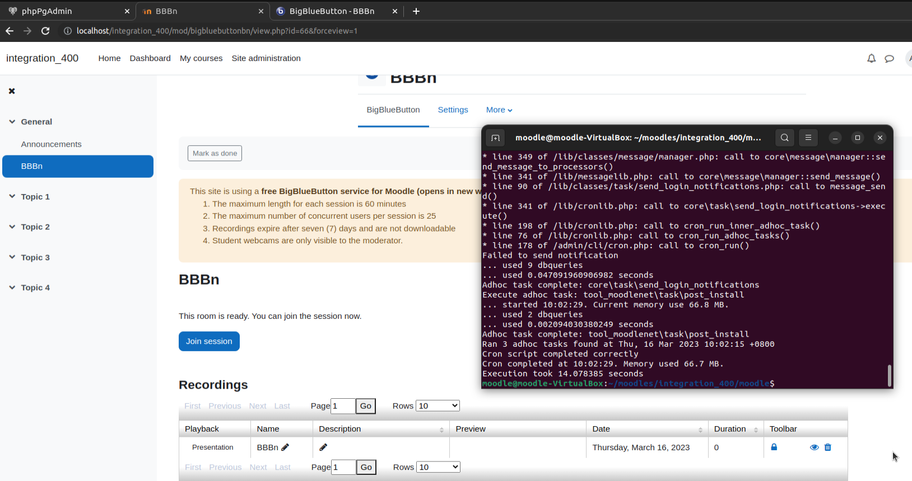Click the Mark as done button

[x=215, y=153]
